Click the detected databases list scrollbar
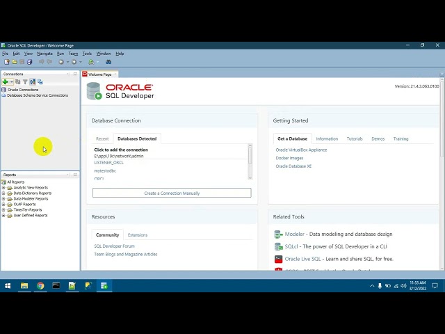The height and width of the screenshot is (334, 445). pyautogui.click(x=250, y=162)
